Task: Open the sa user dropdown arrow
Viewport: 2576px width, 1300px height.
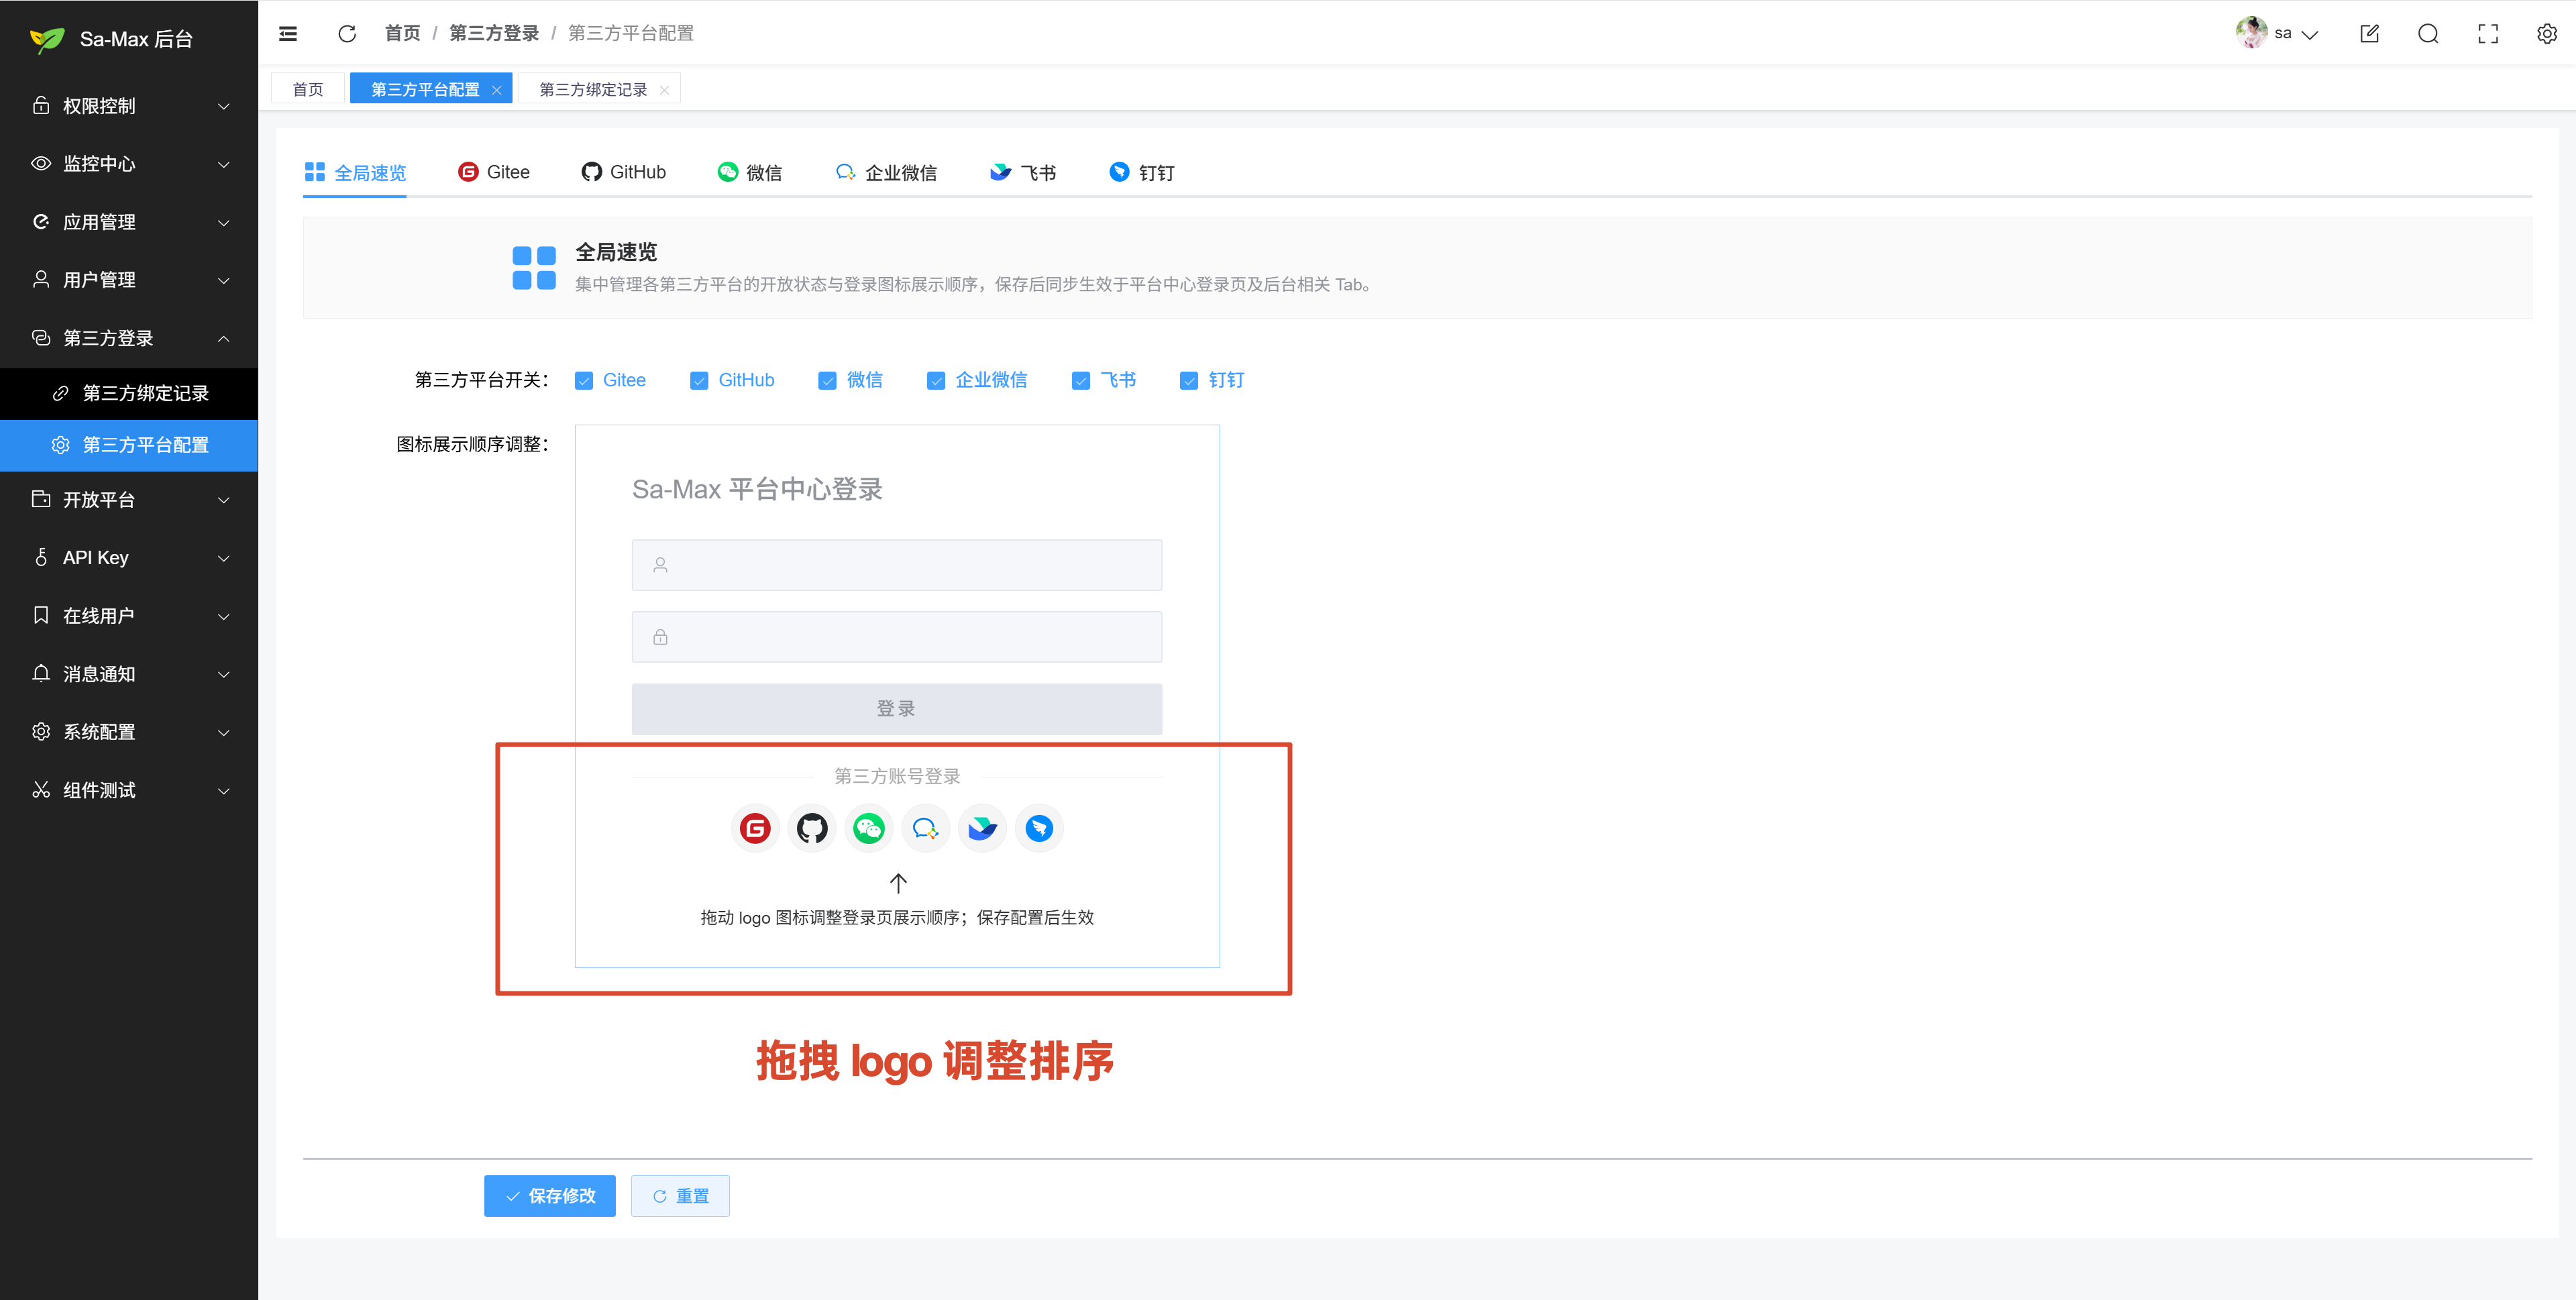Action: pos(2309,34)
